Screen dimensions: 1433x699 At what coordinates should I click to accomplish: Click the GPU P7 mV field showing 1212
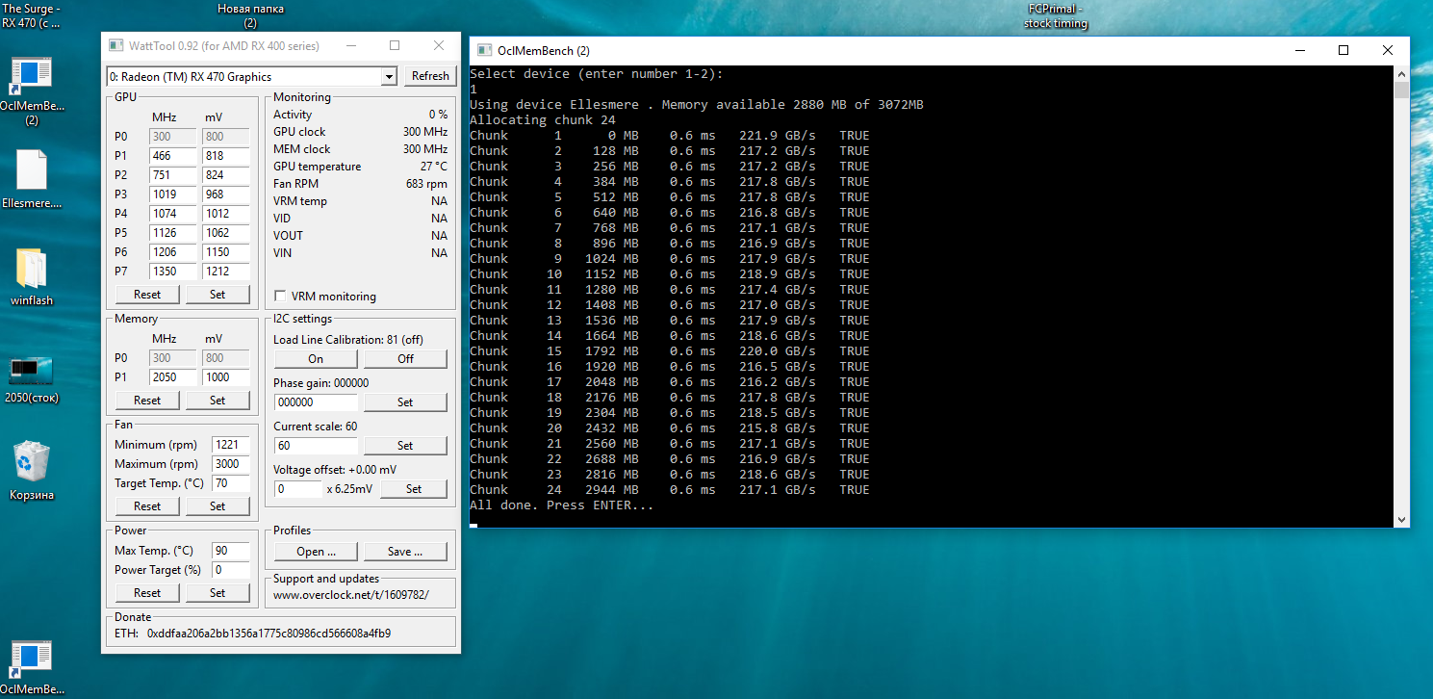click(x=225, y=272)
